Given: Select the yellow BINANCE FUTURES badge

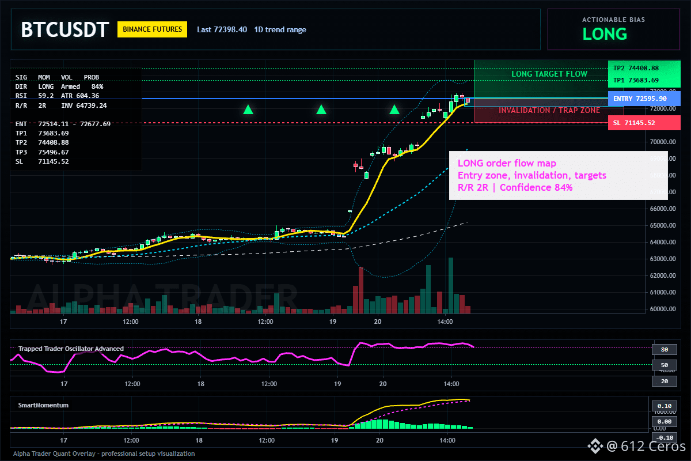Looking at the screenshot, I should tap(152, 29).
